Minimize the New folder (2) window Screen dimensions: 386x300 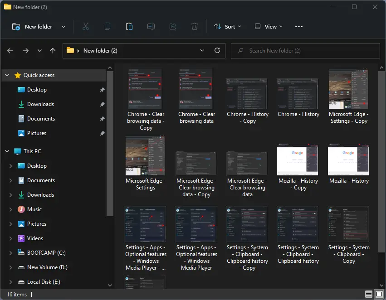pyautogui.click(x=334, y=7)
